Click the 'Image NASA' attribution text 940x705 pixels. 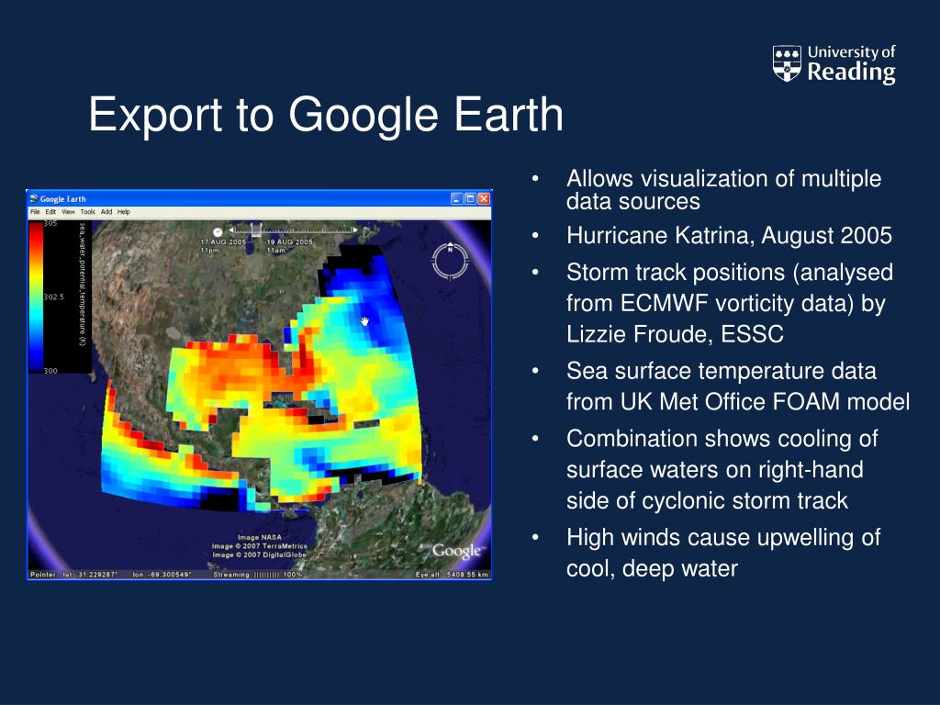coord(259,537)
